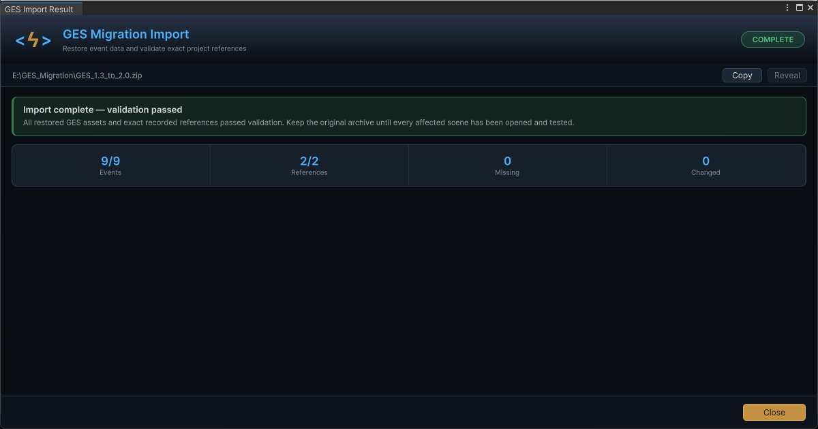Click the COMPLETE status badge
818x429 pixels.
coord(772,39)
